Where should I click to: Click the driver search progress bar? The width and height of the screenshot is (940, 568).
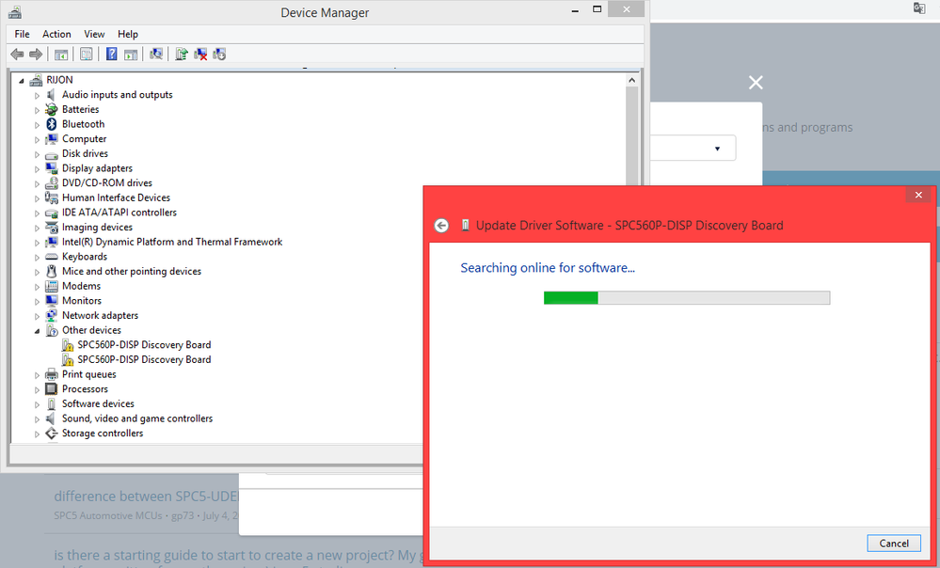click(x=687, y=298)
